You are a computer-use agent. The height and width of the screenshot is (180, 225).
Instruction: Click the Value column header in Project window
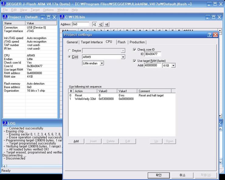pyautogui.click(x=41, y=23)
